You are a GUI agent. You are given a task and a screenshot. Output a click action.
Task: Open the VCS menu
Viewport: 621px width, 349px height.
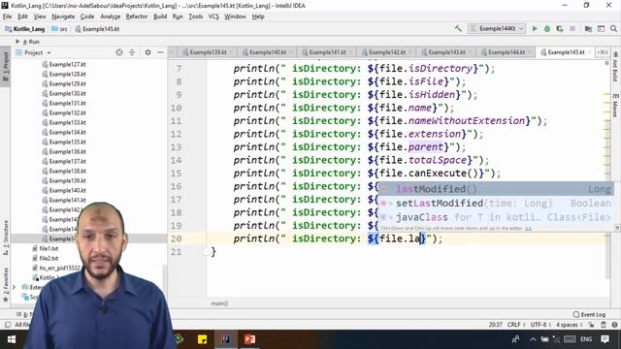(x=213, y=16)
